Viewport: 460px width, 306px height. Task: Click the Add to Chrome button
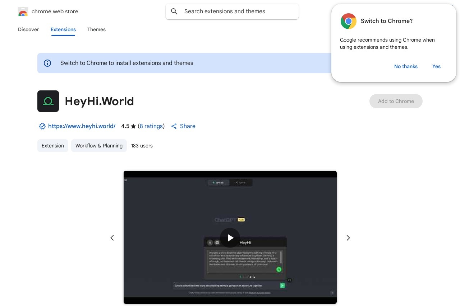[x=396, y=101]
